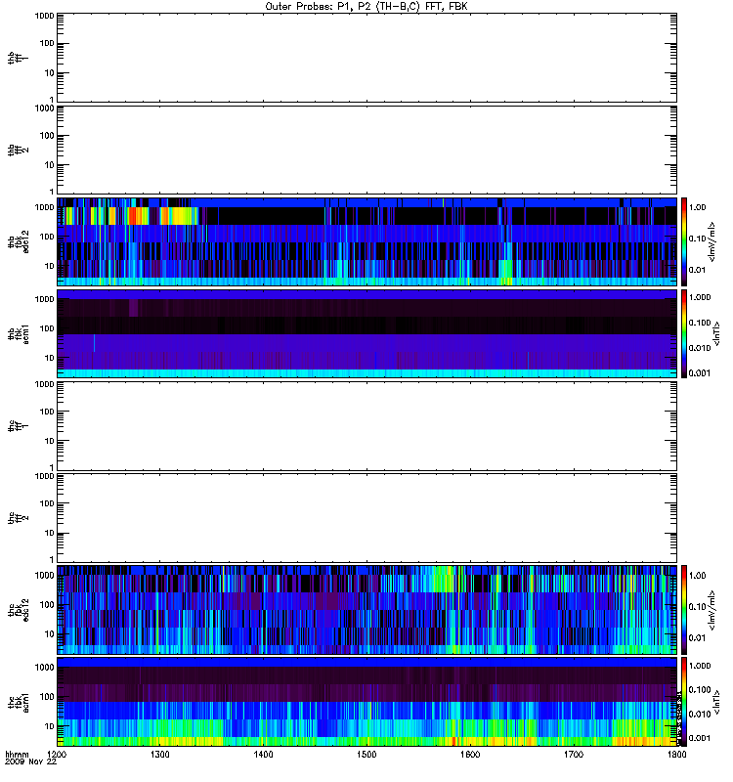Click the <|mV/m|> unit label beside thb edc12 color bar
The height and width of the screenshot is (782, 733).
coord(713,241)
